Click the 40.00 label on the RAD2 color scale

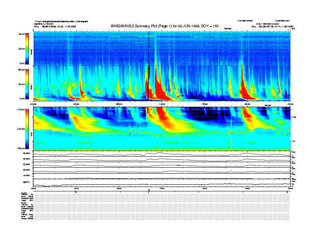click(21, 34)
